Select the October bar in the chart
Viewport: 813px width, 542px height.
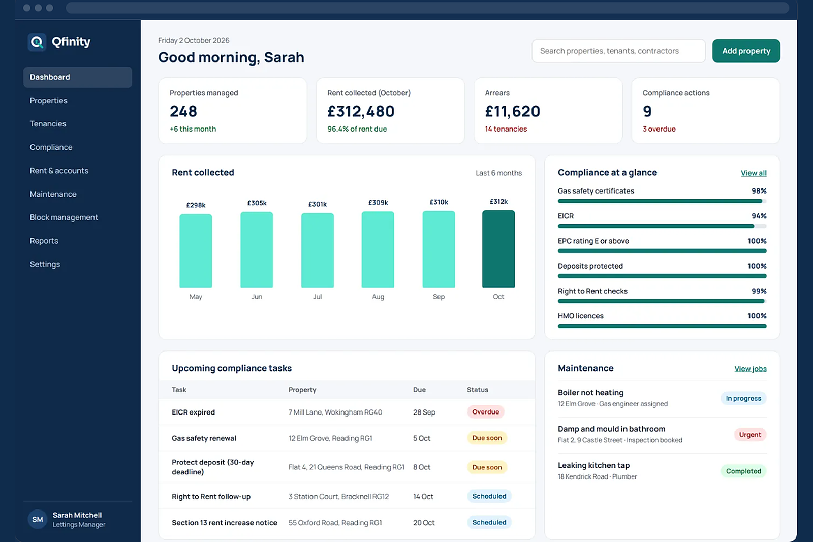click(498, 249)
